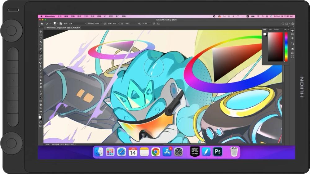Open the Layers panel icon in right dock
Screen dimensions: 310x174
292,49
